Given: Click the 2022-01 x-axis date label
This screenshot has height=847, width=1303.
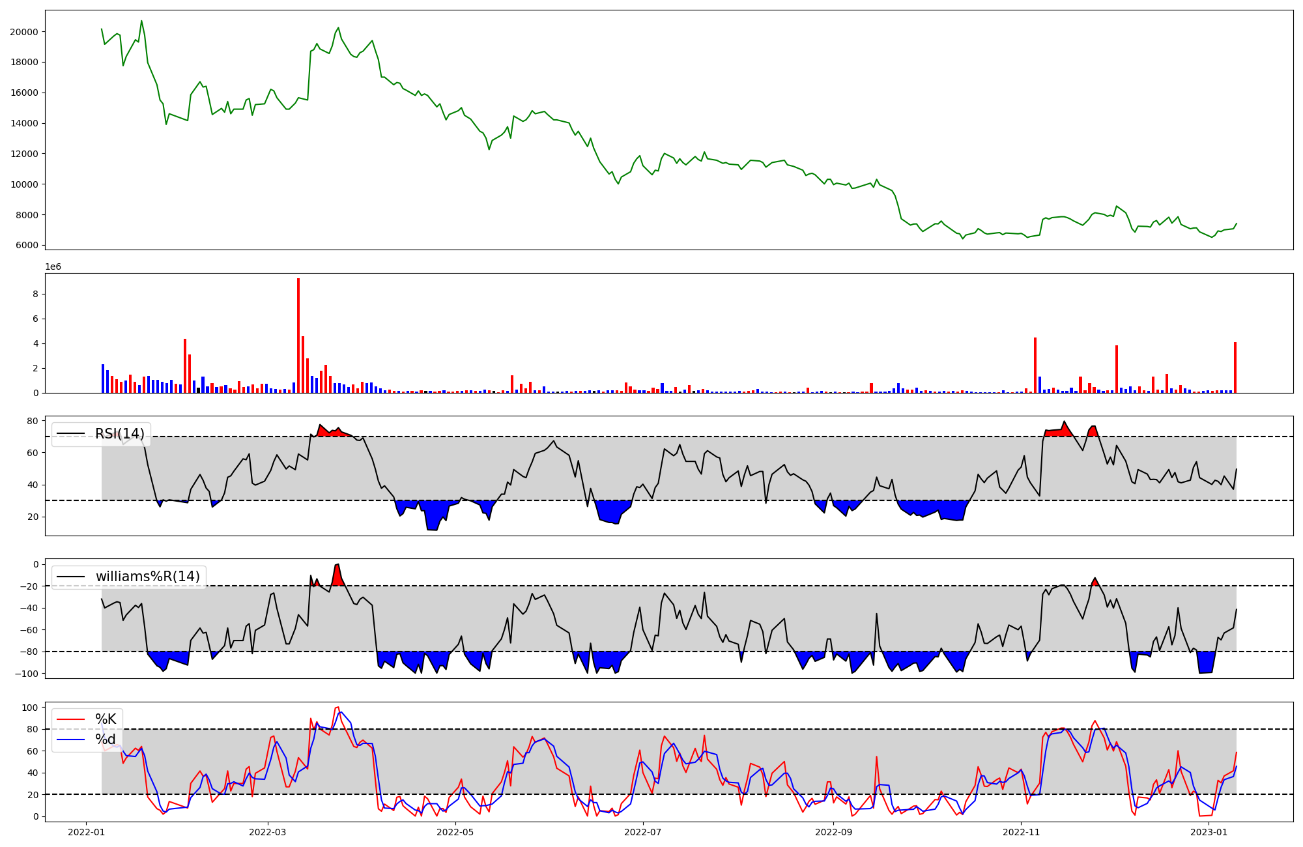Looking at the screenshot, I should (x=87, y=832).
